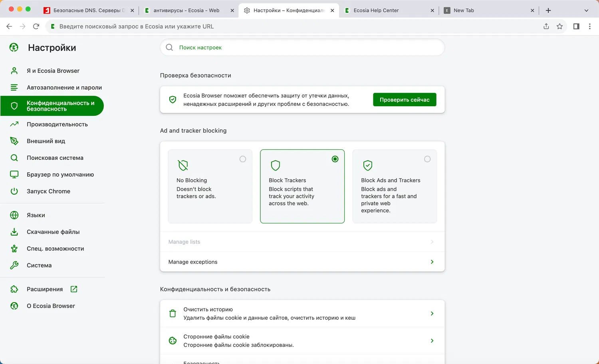
Task: Click the share icon in address bar
Action: click(546, 26)
